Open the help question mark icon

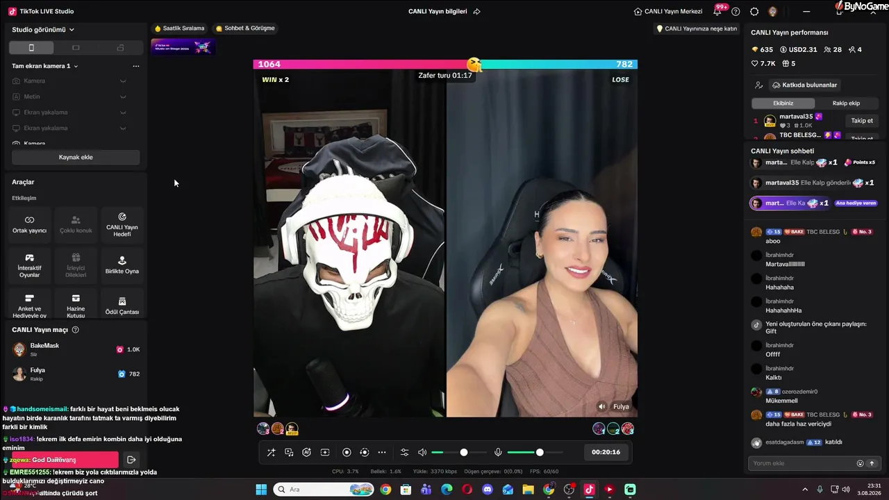[736, 11]
